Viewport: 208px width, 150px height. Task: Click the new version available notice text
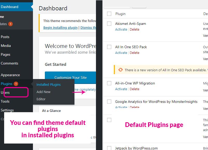tap(165, 70)
